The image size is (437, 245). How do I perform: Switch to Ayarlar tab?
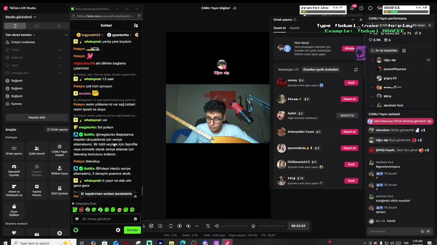pos(294,28)
